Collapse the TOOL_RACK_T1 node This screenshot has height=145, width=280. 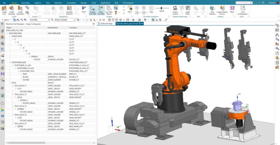click(x=13, y=86)
